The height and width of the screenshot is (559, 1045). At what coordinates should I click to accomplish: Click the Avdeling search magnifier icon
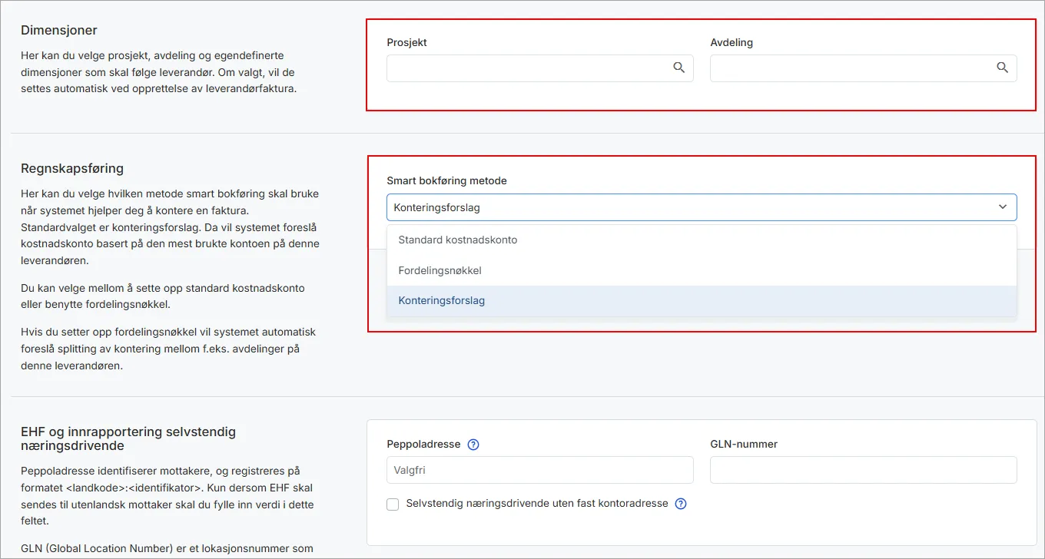coord(1002,68)
